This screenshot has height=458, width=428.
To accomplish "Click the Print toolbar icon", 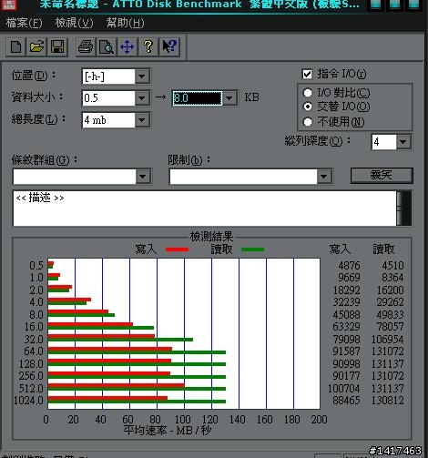I will tap(86, 46).
